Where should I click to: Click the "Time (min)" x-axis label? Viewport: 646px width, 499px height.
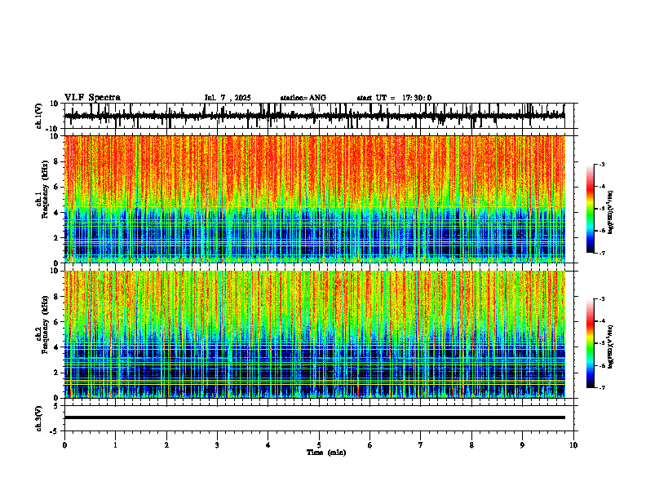pos(326,453)
